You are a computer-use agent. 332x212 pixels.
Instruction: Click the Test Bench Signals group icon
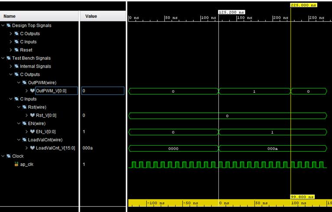tap(8, 58)
